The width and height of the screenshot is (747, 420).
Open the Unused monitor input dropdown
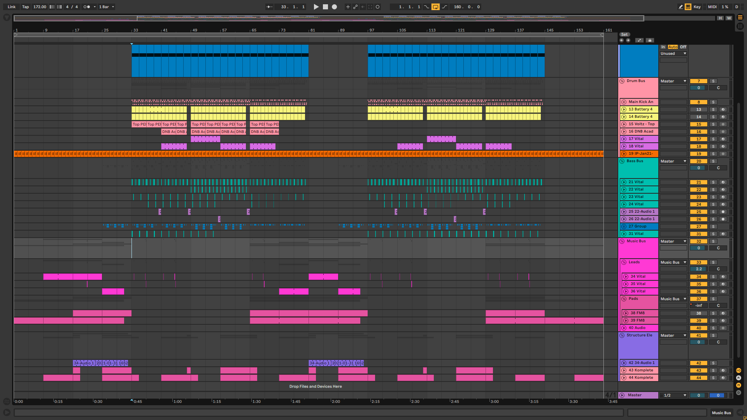click(673, 54)
